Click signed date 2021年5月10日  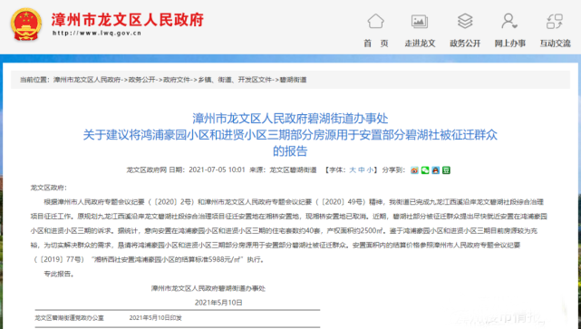pyautogui.click(x=218, y=303)
